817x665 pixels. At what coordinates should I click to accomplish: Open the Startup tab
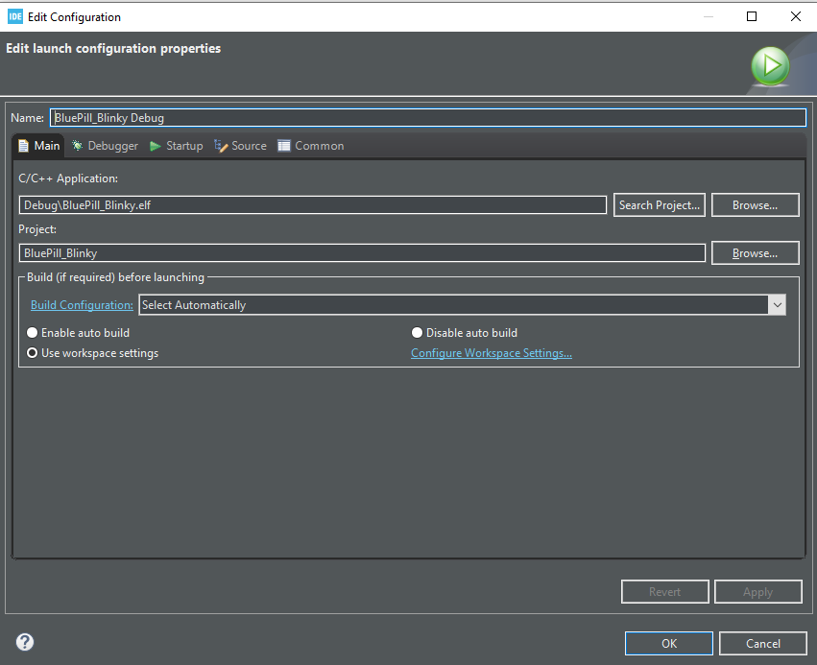[177, 146]
